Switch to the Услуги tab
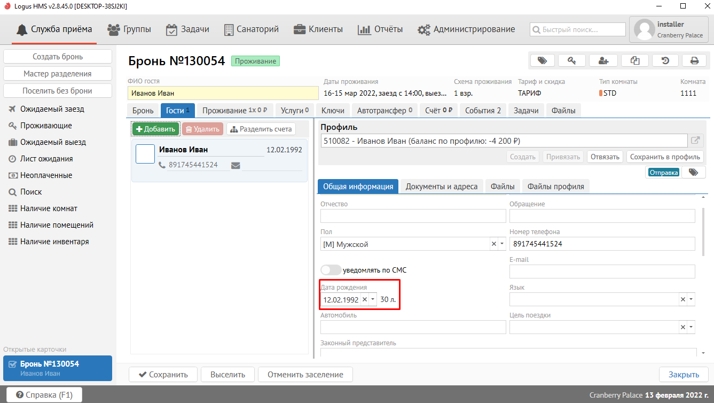This screenshot has width=714, height=403. tap(295, 111)
